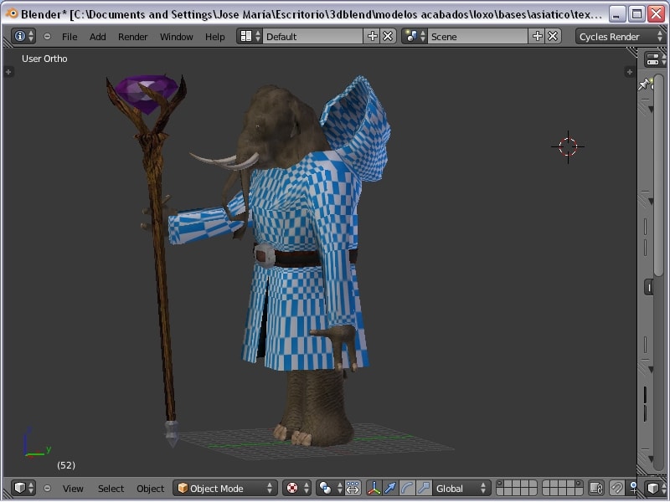This screenshot has width=670, height=502.
Task: Expand the Cycles Render engine dropdown
Action: click(x=620, y=36)
